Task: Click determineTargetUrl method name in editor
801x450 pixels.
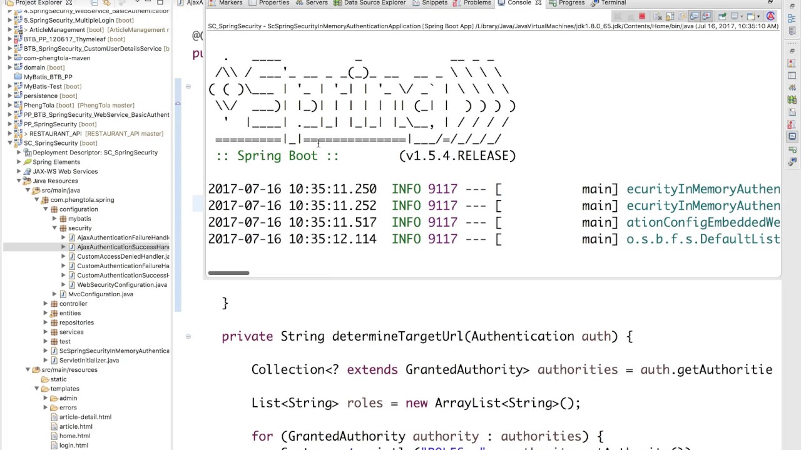Action: click(398, 336)
